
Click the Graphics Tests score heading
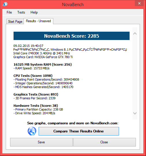click(x=36, y=94)
